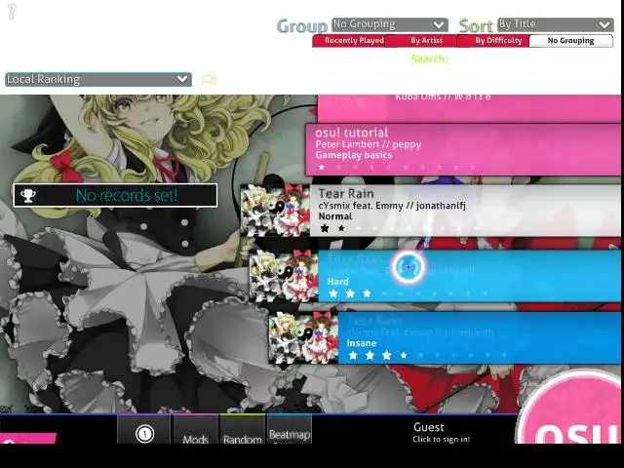Click the question mark help icon

(12, 12)
